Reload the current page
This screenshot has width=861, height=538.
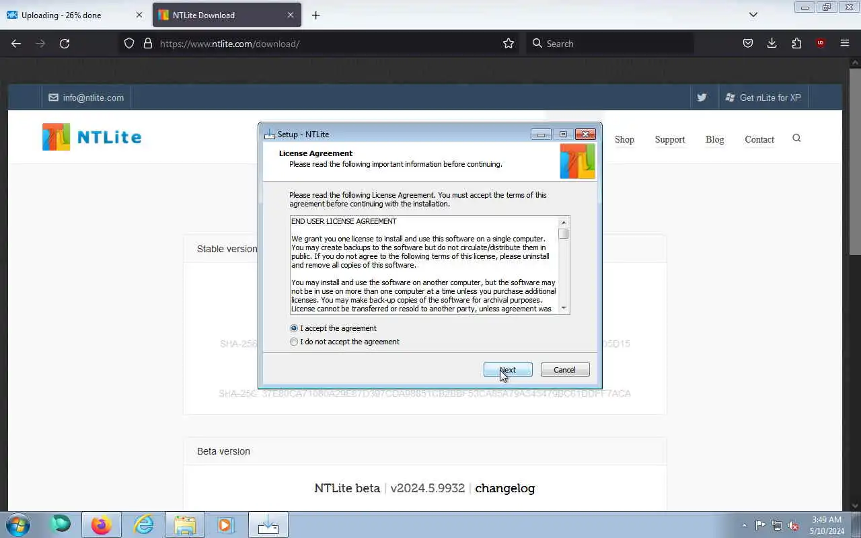click(x=65, y=43)
